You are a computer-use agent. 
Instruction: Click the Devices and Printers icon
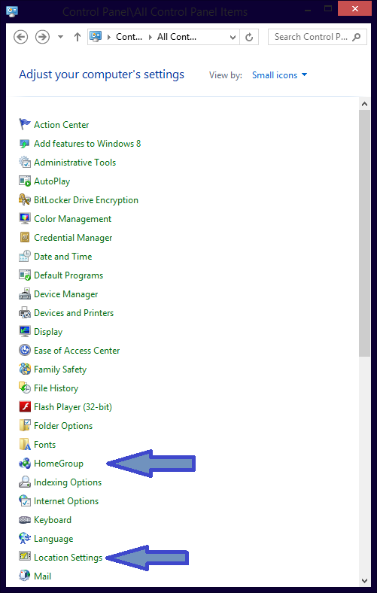point(25,313)
